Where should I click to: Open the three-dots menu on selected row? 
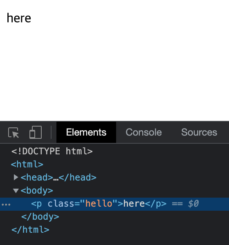6,205
